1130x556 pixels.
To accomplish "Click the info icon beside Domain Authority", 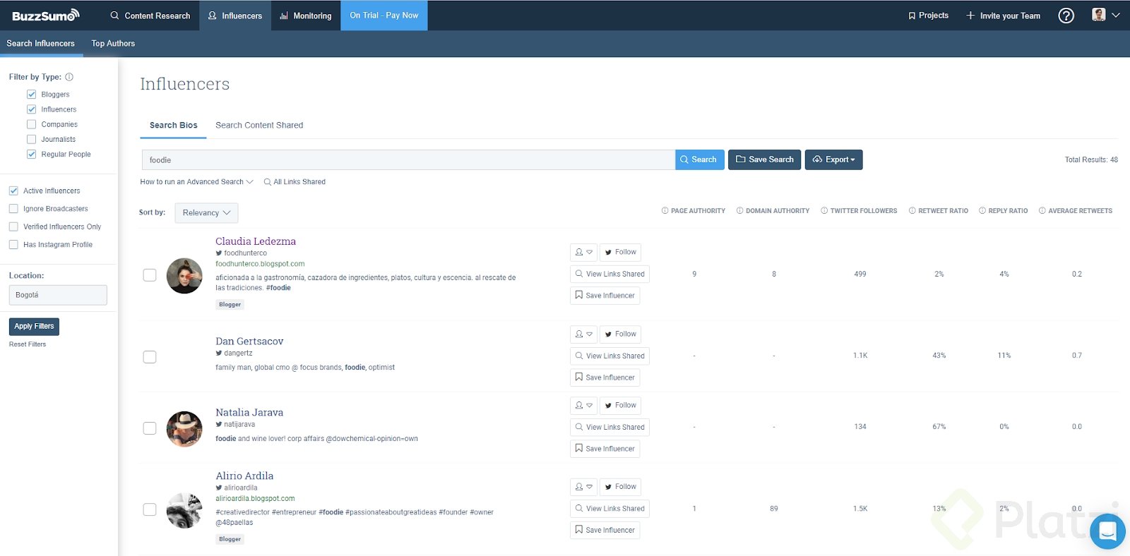I will (739, 211).
